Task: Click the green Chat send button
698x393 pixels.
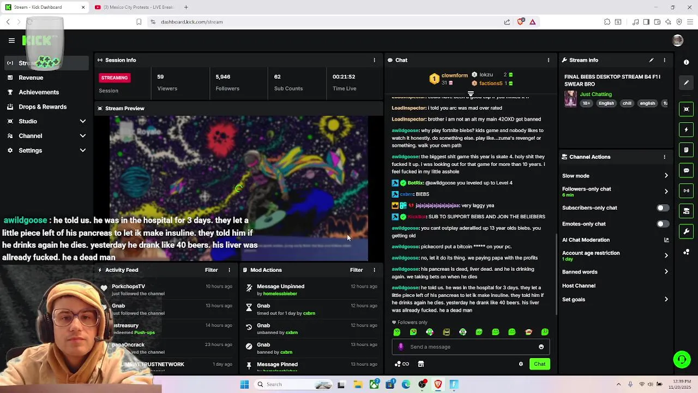Action: (539, 364)
